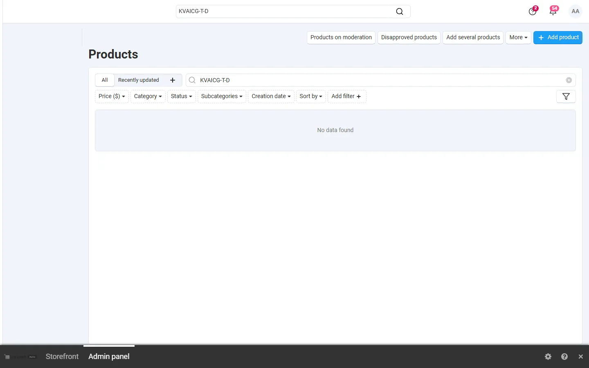Click the funnel filter icon button
The image size is (589, 368).
pos(566,96)
